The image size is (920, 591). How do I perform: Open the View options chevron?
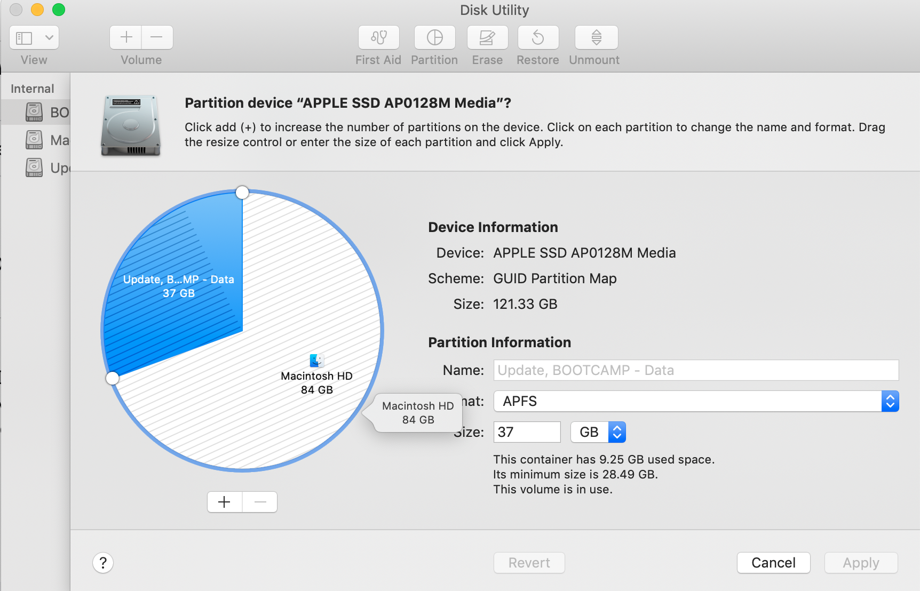[x=49, y=38]
